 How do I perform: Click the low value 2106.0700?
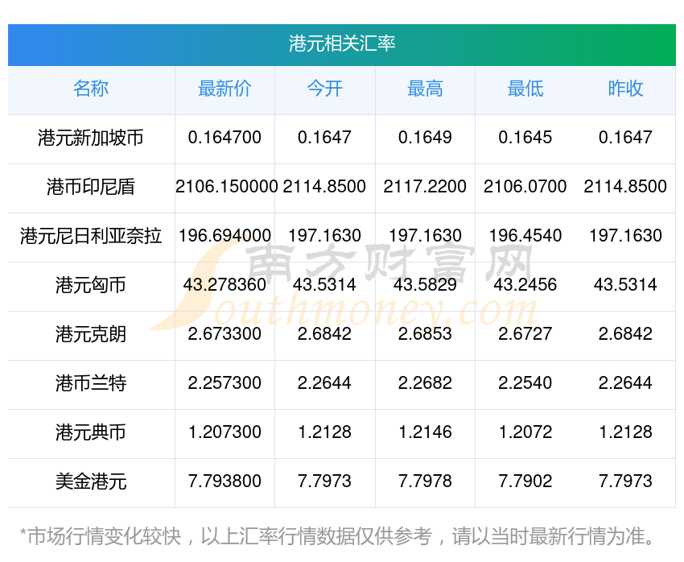coord(525,187)
